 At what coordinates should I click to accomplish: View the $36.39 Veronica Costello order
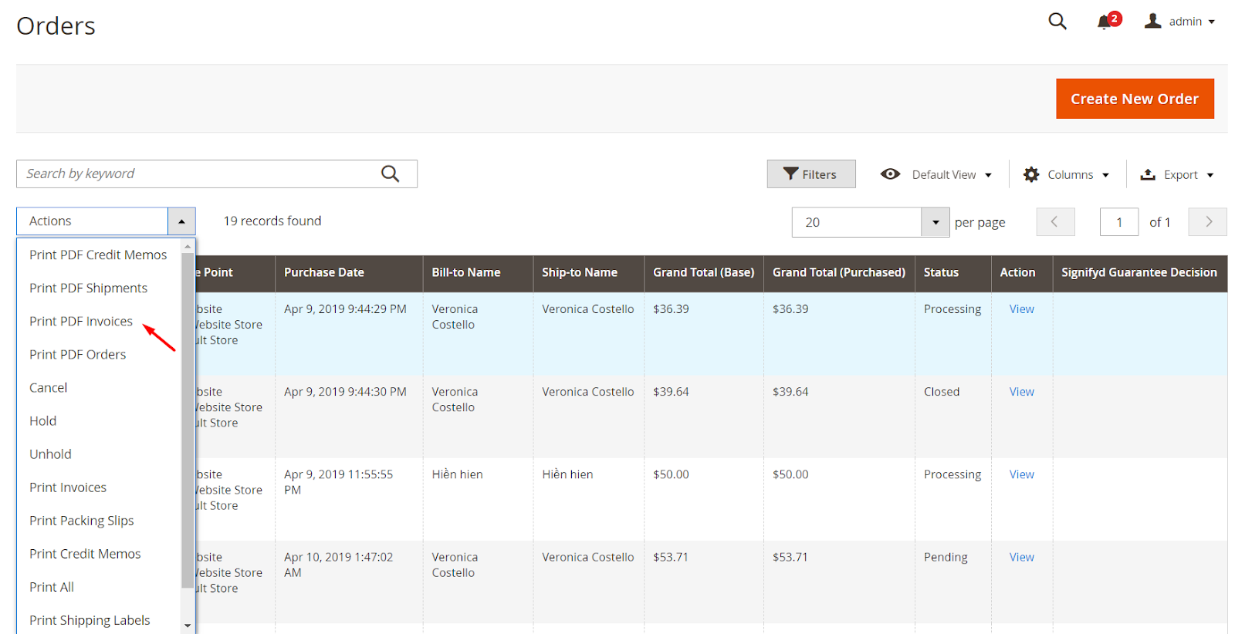tap(1021, 309)
